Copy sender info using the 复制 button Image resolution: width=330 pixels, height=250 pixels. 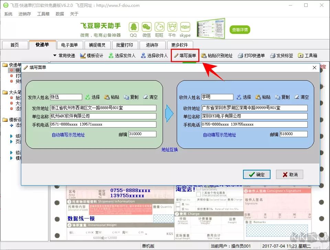point(131,97)
